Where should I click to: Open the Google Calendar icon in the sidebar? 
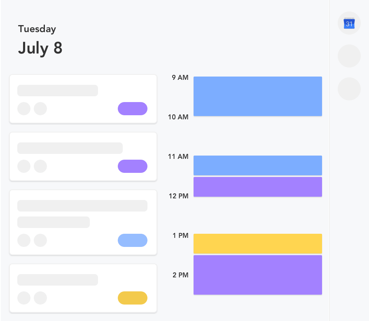tap(349, 23)
